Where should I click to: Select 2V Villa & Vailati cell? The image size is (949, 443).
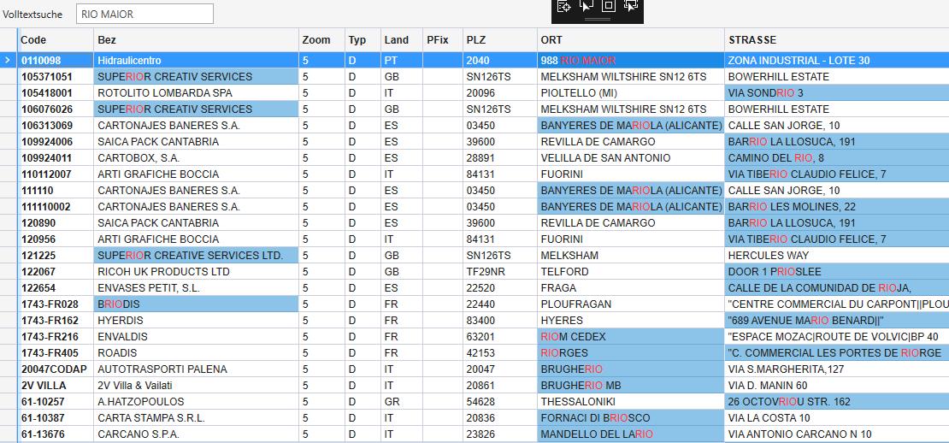196,386
